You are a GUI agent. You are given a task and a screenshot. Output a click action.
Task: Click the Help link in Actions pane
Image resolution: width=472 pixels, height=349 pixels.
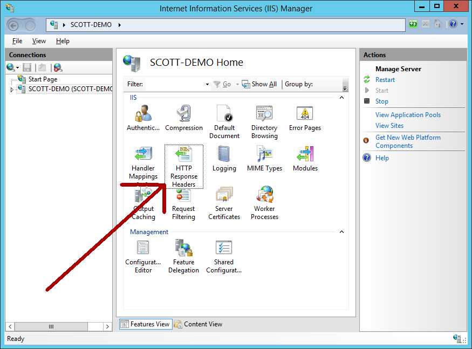382,158
